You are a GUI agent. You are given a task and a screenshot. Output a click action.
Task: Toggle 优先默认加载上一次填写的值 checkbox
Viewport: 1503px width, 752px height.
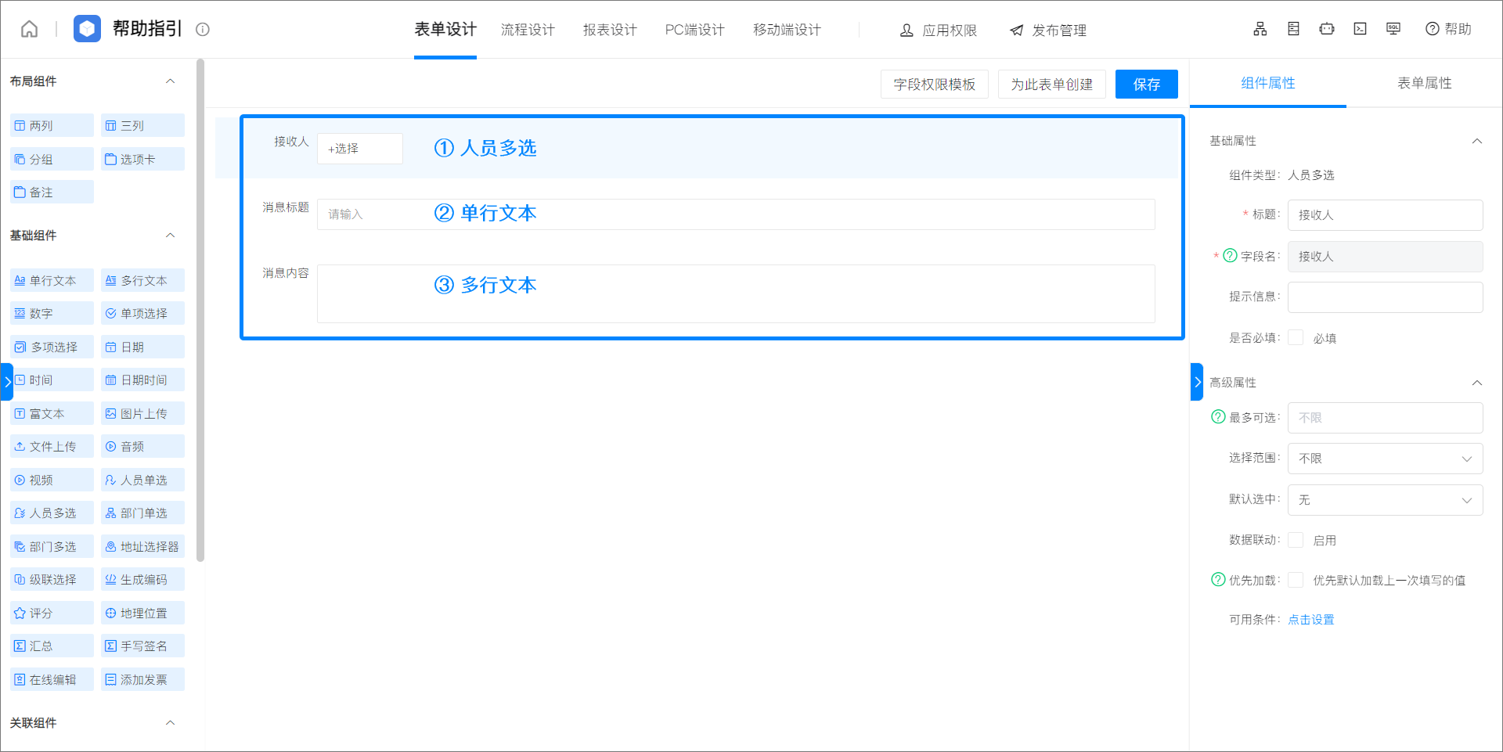(x=1296, y=579)
